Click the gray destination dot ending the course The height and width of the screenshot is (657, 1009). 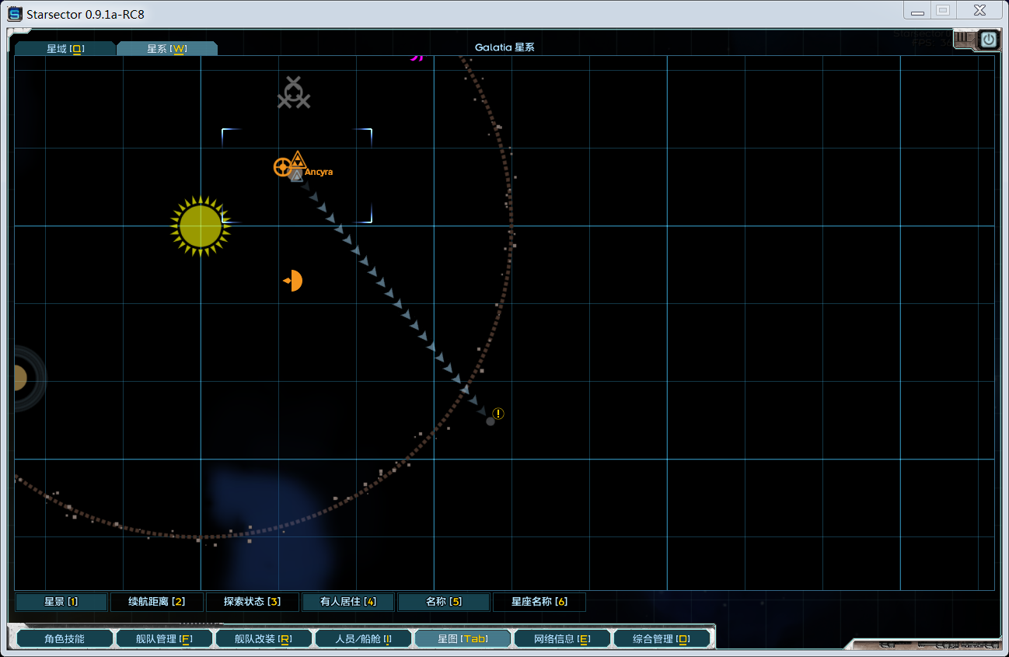coord(490,421)
